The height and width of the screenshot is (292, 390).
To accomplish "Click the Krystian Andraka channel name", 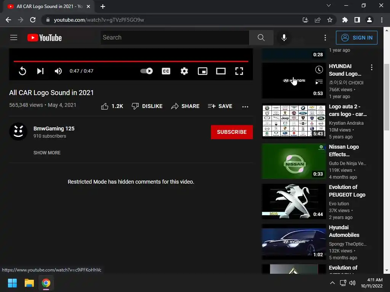I will coord(346,123).
